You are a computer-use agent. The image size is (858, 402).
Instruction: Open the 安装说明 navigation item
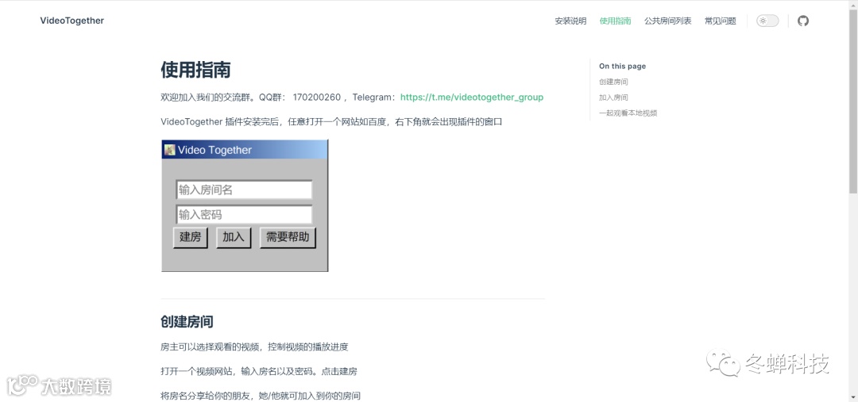click(570, 21)
